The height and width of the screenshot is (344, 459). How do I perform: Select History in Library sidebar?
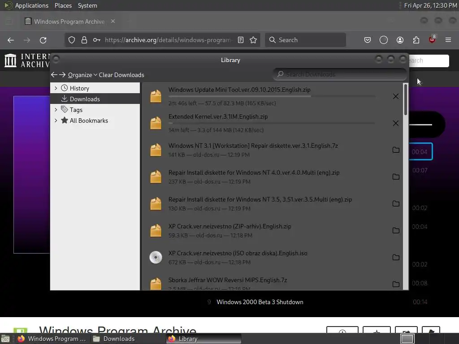(95, 88)
